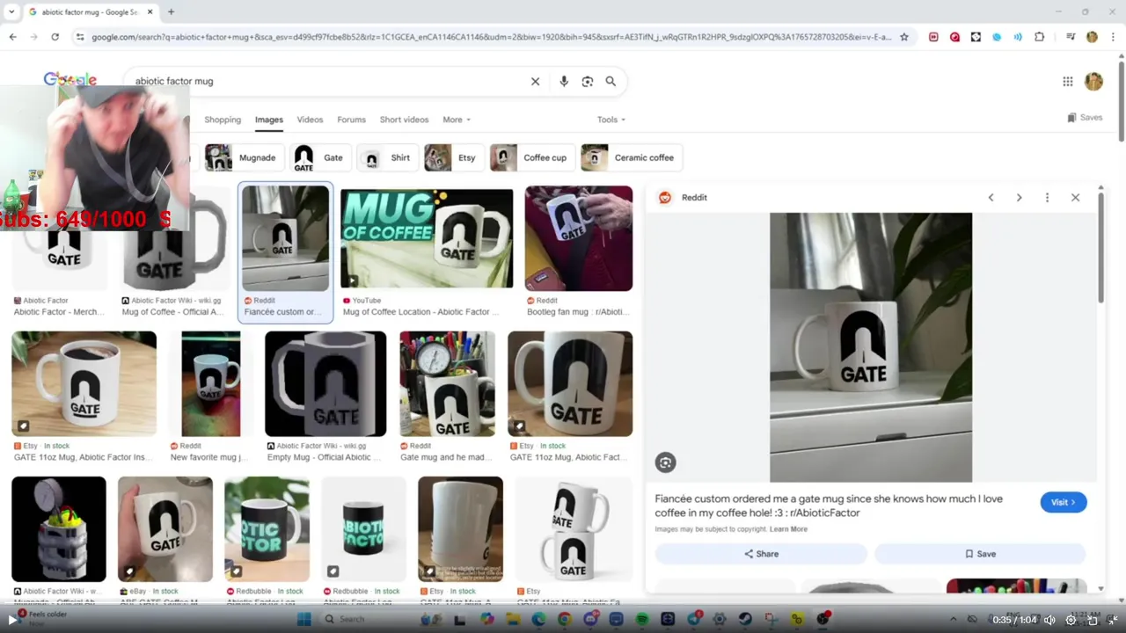Screen dimensions: 1126x633
Task: Open the Chrome extensions puzzle icon
Action: click(x=1039, y=37)
